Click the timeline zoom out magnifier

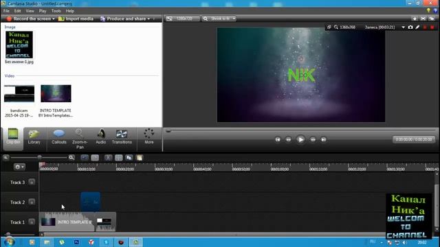(x=5, y=158)
